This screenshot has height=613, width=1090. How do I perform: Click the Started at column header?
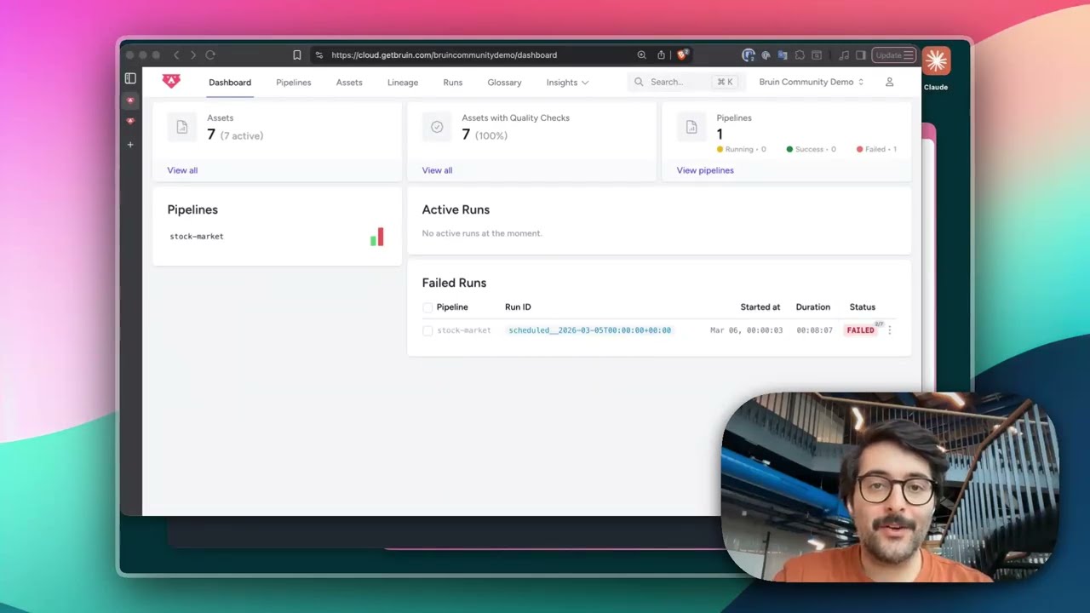[x=760, y=307]
